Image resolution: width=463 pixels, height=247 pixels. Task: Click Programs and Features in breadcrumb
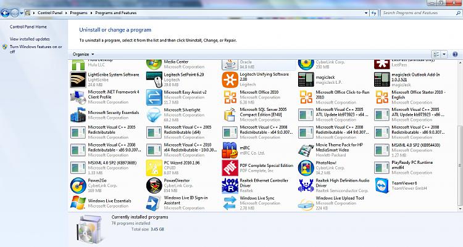pos(116,13)
